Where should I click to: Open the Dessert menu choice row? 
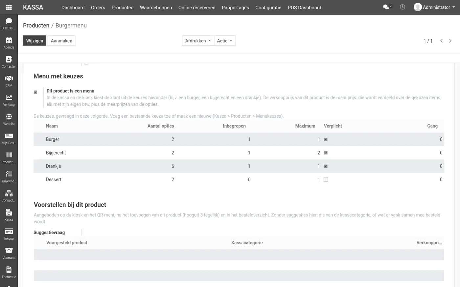tap(239, 180)
